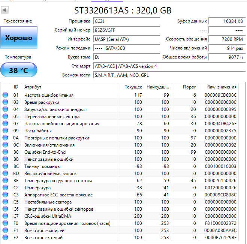
Task: Click the back arrow disk navigation button
Action: click(4, 10)
